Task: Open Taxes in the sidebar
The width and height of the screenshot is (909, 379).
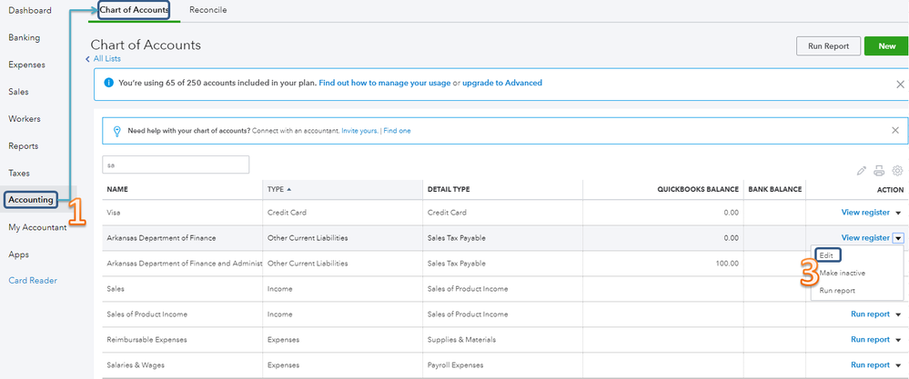Action: click(x=19, y=173)
